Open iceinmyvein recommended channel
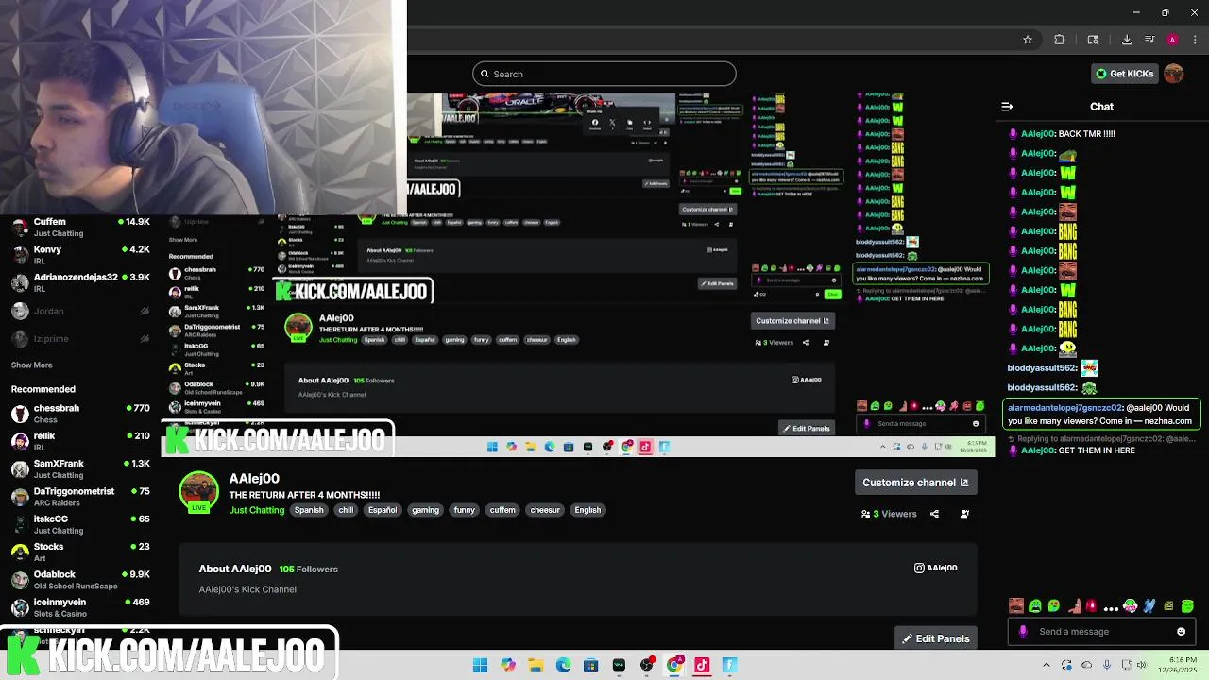 [x=80, y=607]
